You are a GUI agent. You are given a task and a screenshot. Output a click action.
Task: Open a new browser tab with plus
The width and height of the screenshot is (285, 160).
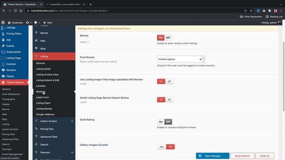[90, 4]
